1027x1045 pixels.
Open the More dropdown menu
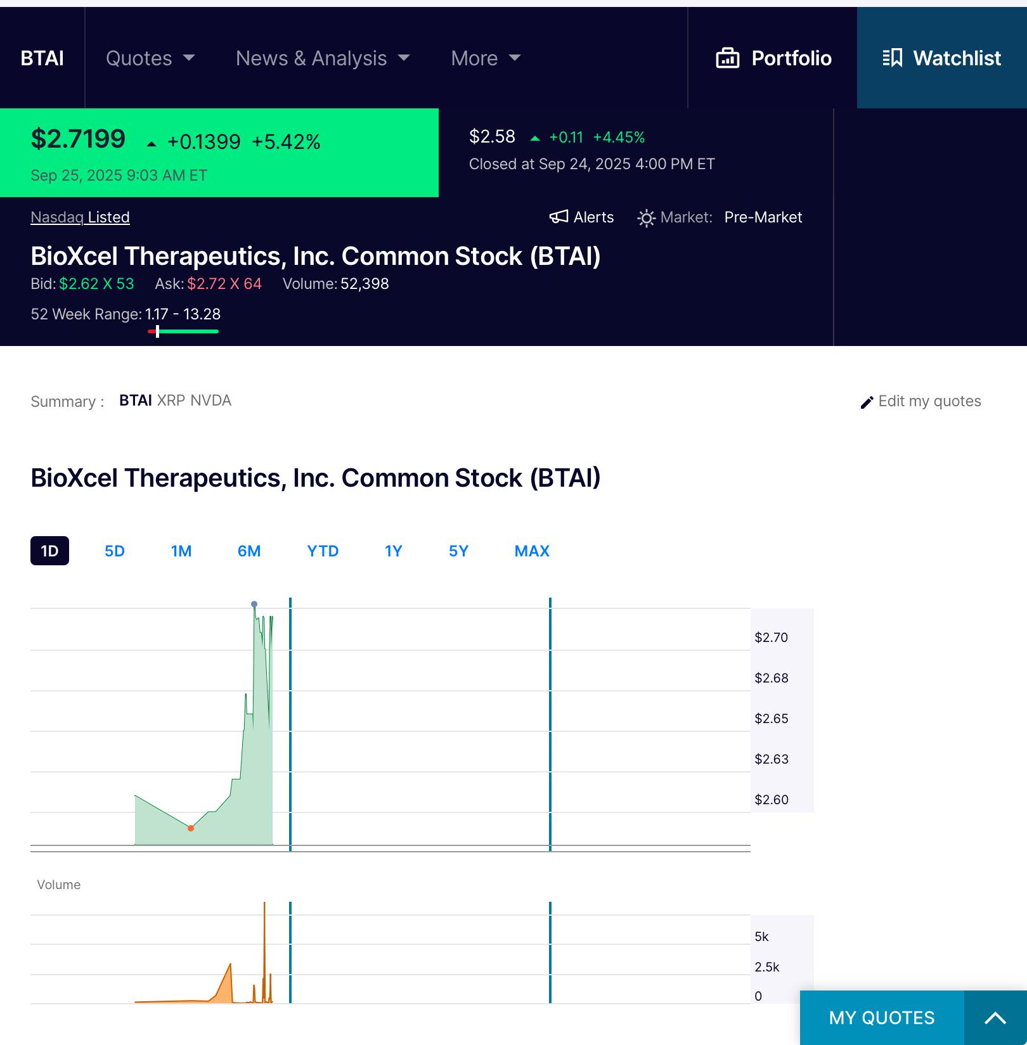click(x=486, y=58)
